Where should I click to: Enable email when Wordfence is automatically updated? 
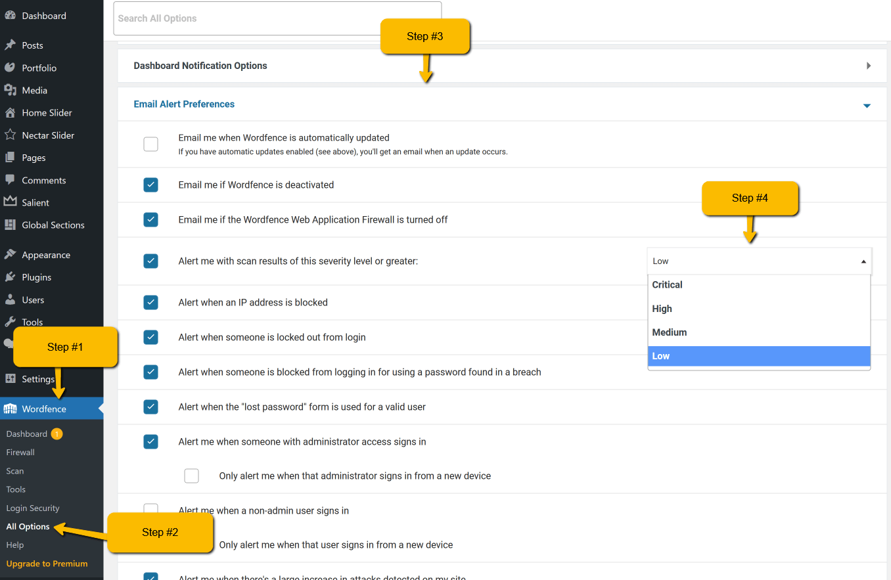pos(151,145)
